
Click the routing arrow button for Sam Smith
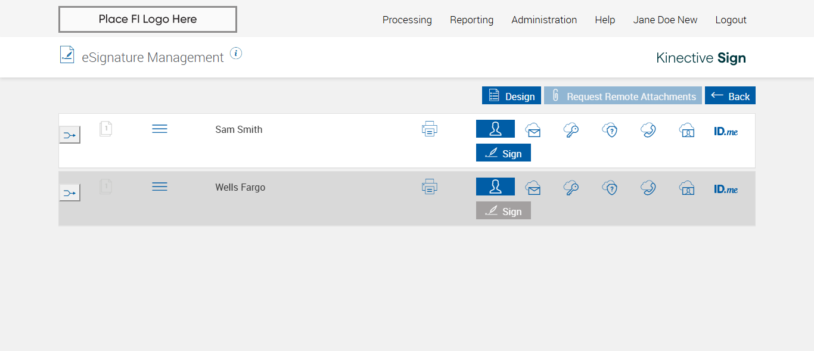coord(70,135)
